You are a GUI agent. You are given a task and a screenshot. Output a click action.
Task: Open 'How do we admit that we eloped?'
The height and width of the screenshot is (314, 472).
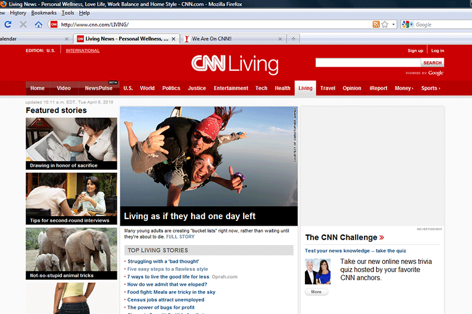(x=167, y=285)
